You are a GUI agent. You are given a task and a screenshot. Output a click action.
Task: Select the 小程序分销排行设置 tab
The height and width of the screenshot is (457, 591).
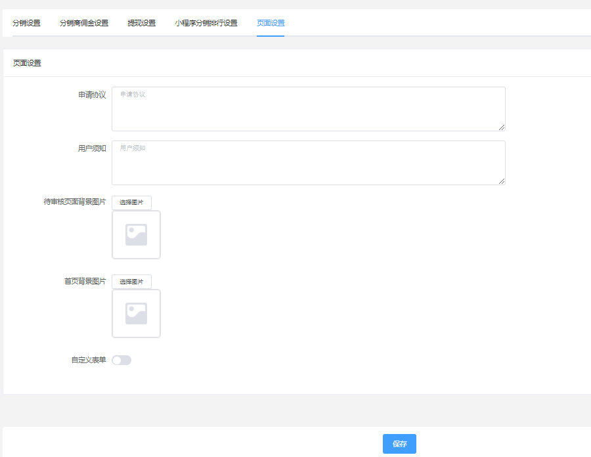click(x=206, y=23)
